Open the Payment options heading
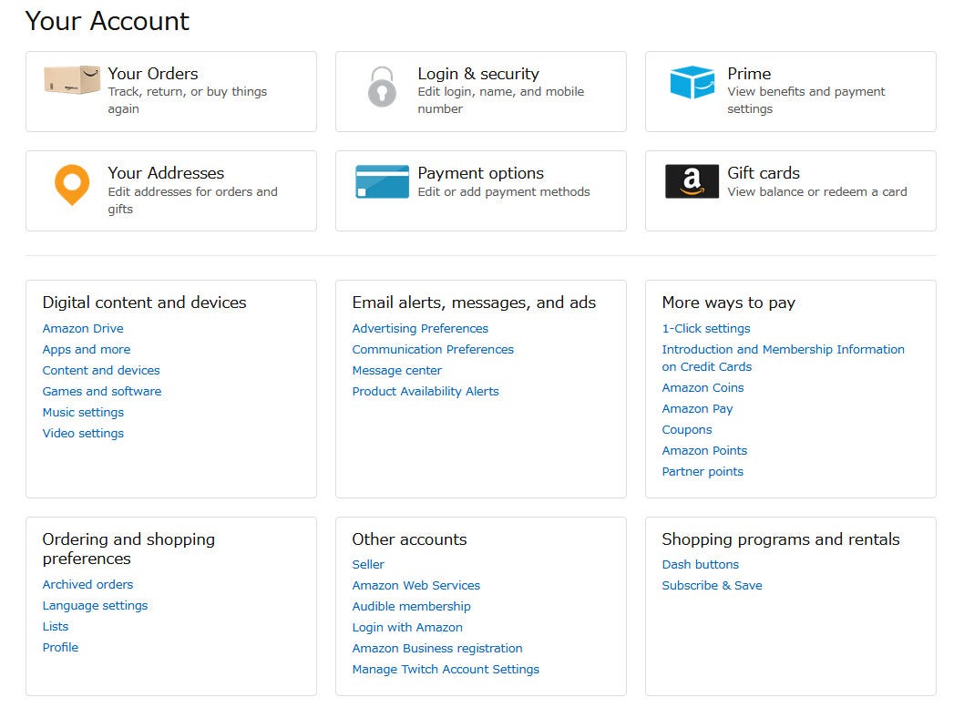964x708 pixels. point(481,173)
